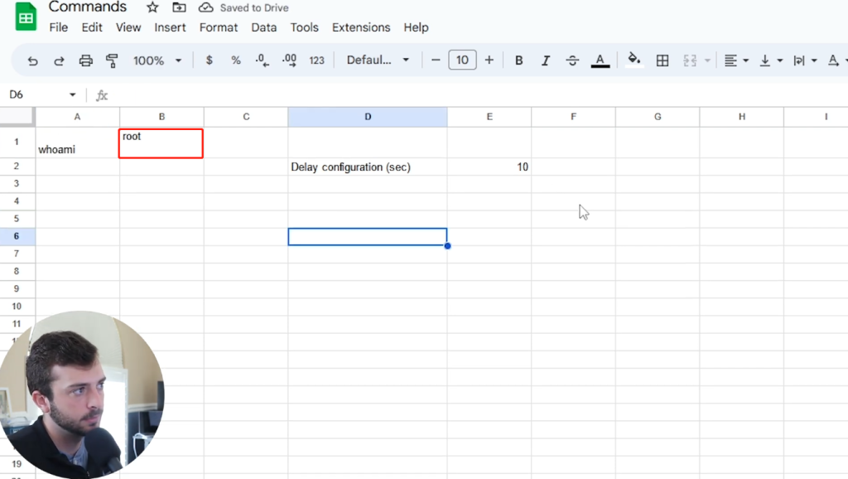The height and width of the screenshot is (479, 848).
Task: Increase font size with plus button
Action: [489, 60]
